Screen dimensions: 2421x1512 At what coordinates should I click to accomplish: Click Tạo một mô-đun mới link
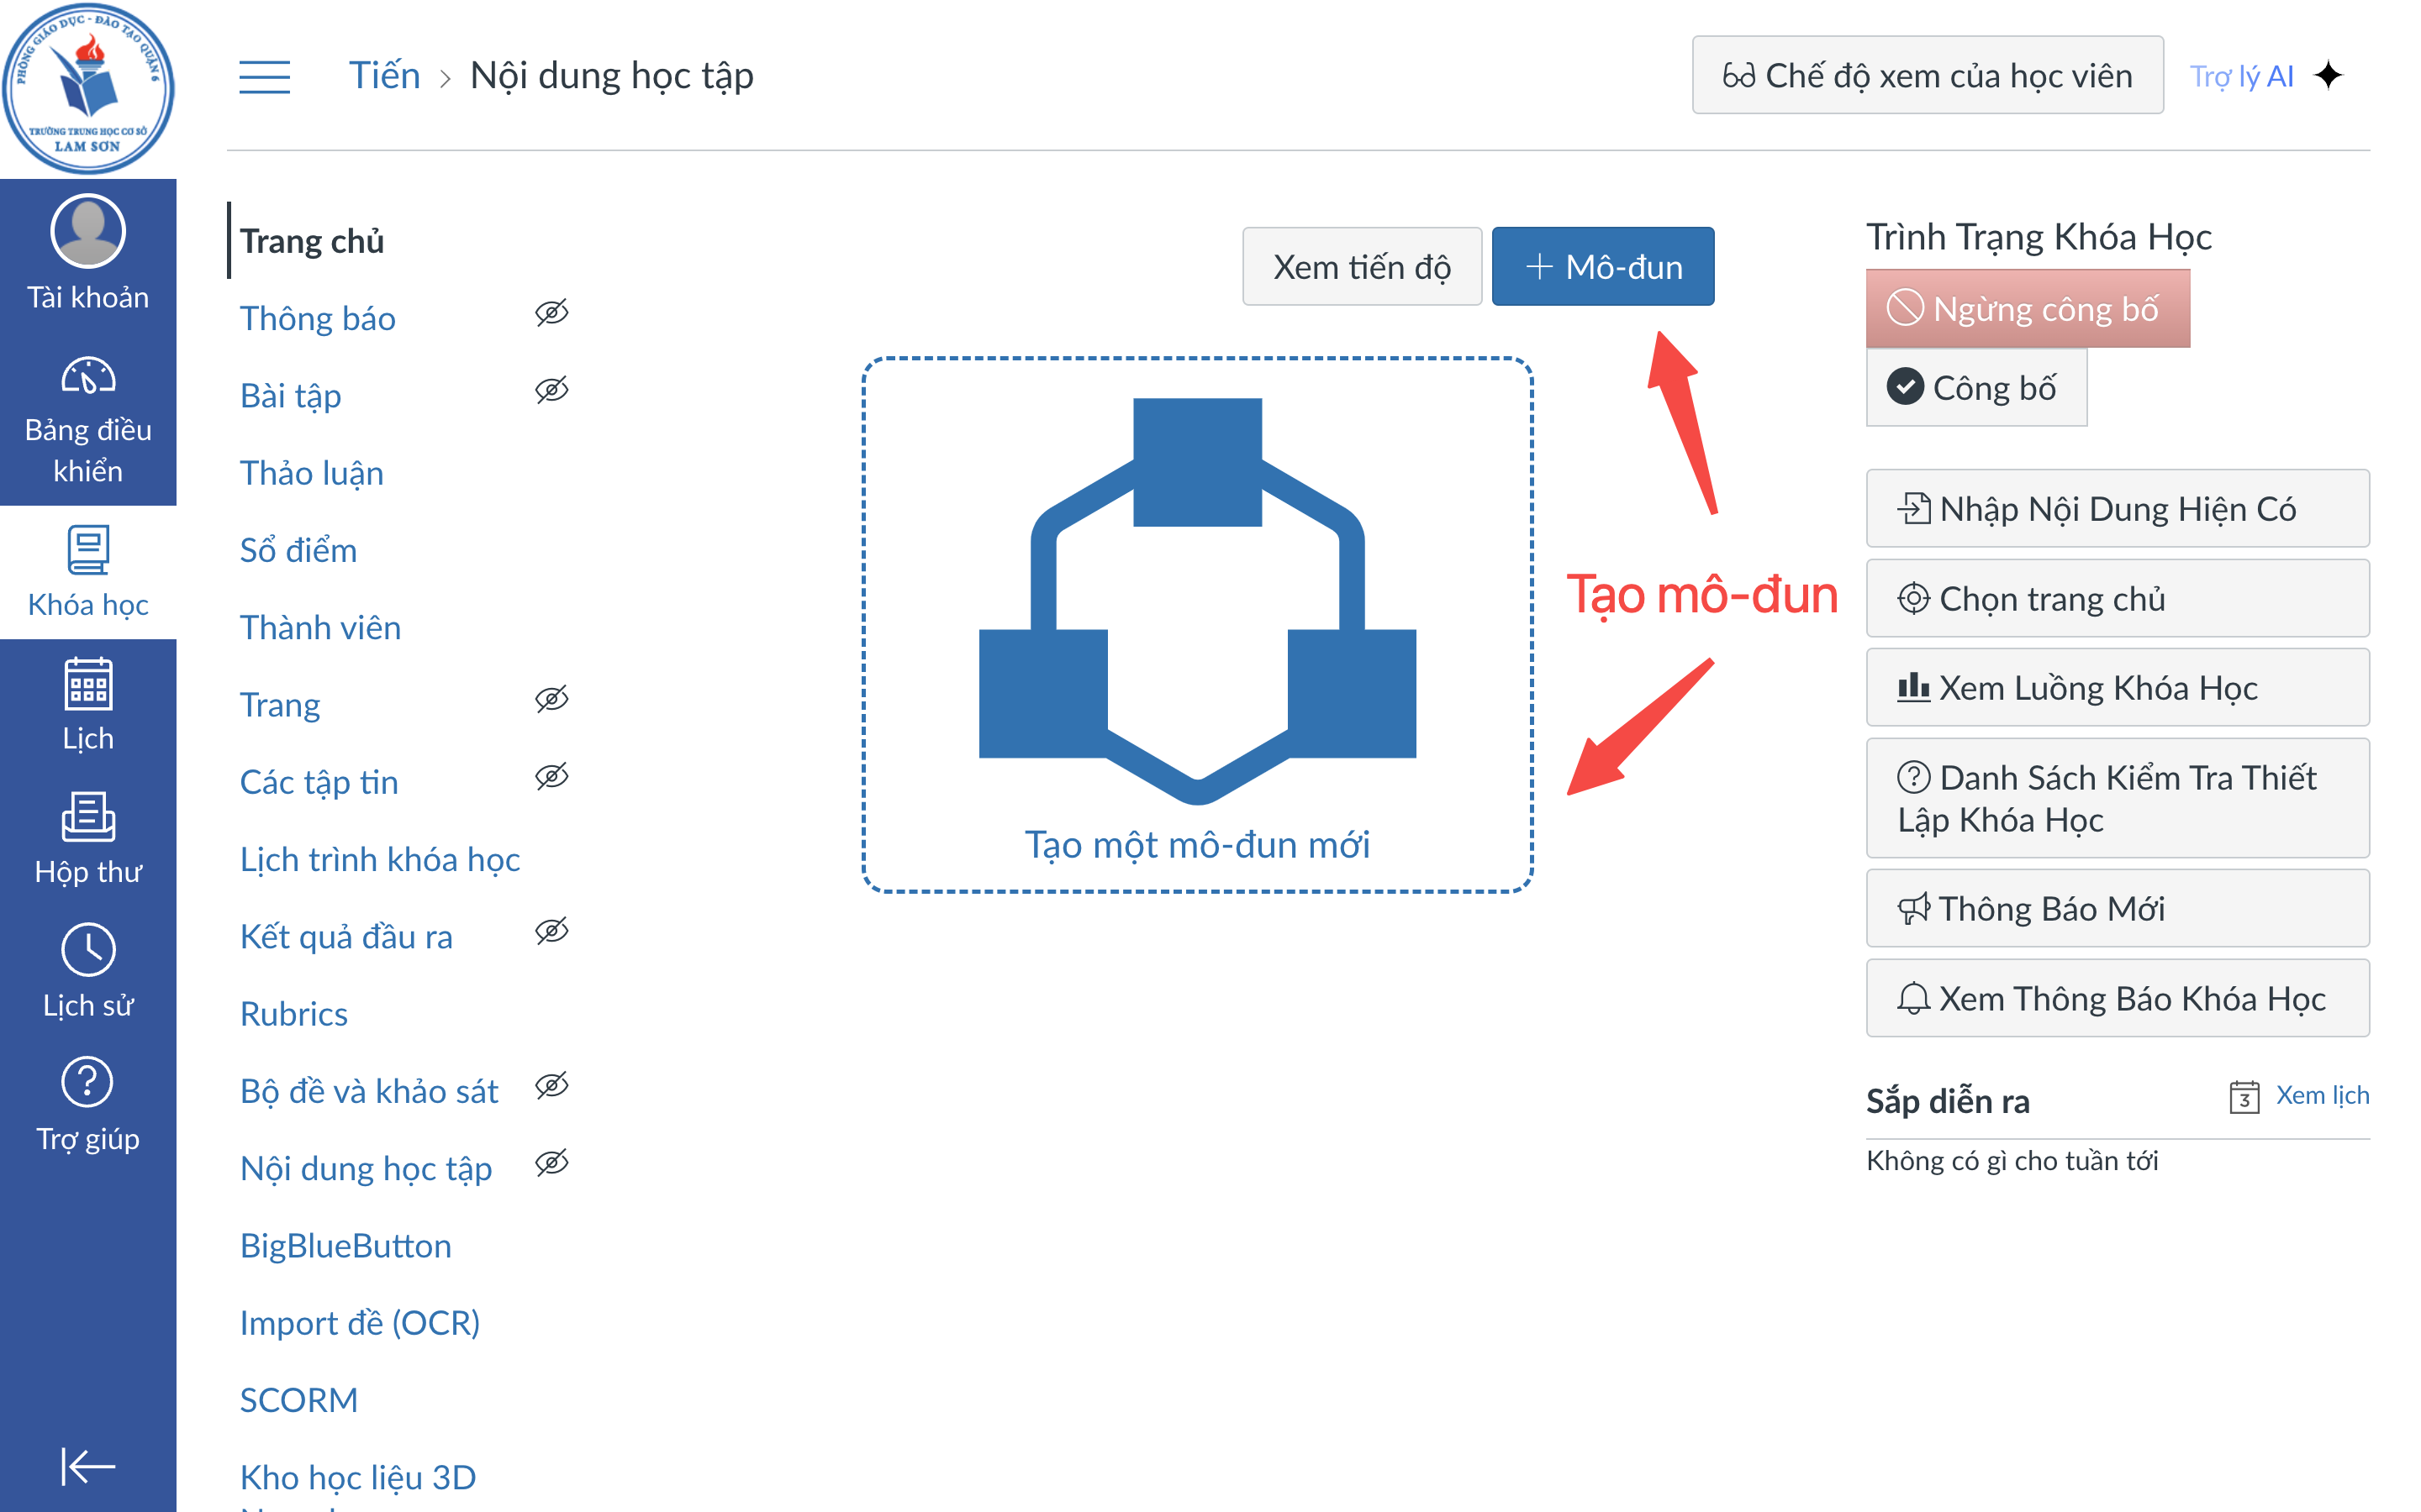point(1198,844)
